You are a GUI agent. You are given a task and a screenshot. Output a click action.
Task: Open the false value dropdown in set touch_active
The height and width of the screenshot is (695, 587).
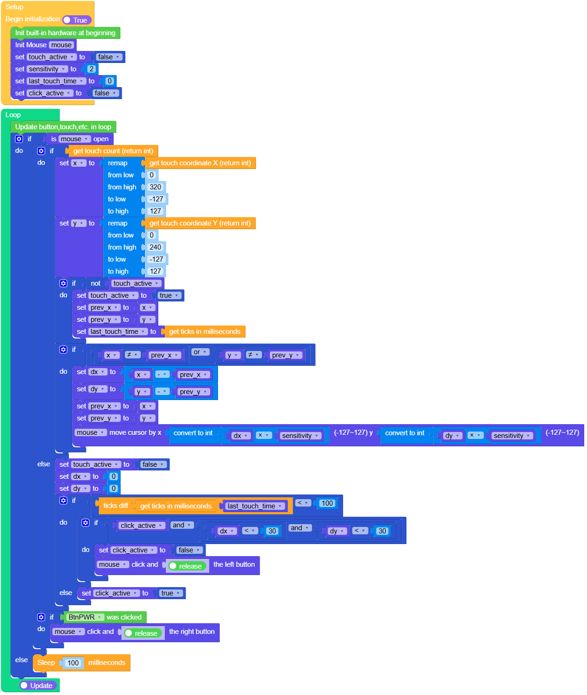[x=109, y=56]
